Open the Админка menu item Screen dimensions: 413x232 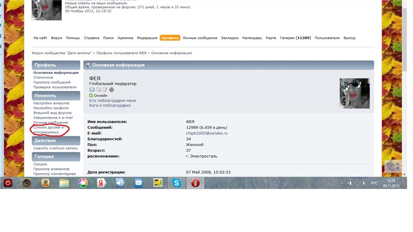[x=125, y=38]
